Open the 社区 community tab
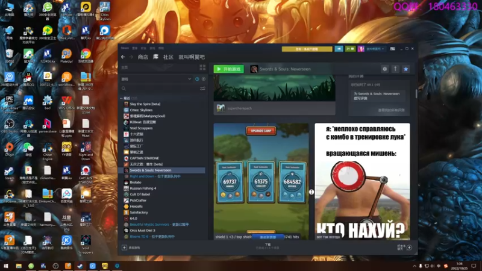The width and height of the screenshot is (482, 271). (x=168, y=57)
